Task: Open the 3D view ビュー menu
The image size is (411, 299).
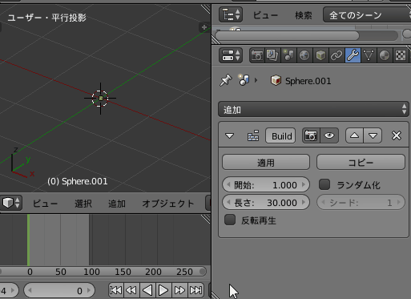Action: click(x=45, y=204)
